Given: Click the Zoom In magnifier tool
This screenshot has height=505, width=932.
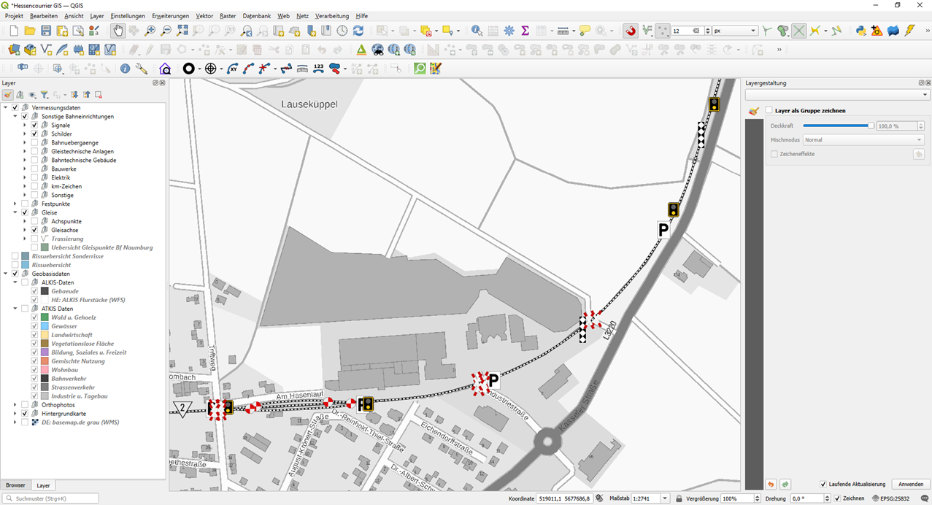Looking at the screenshot, I should (150, 31).
